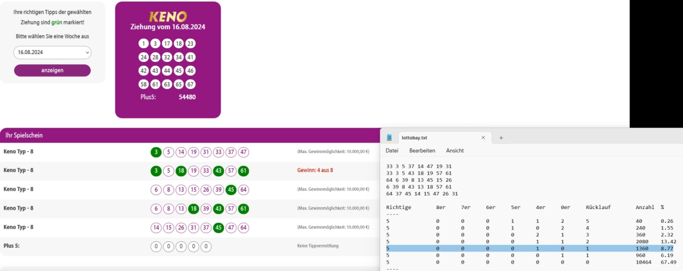The width and height of the screenshot is (683, 271).
Task: Click green ball 18 in the 'Gewinn: 4 aus 8' row
Action: pyautogui.click(x=181, y=171)
